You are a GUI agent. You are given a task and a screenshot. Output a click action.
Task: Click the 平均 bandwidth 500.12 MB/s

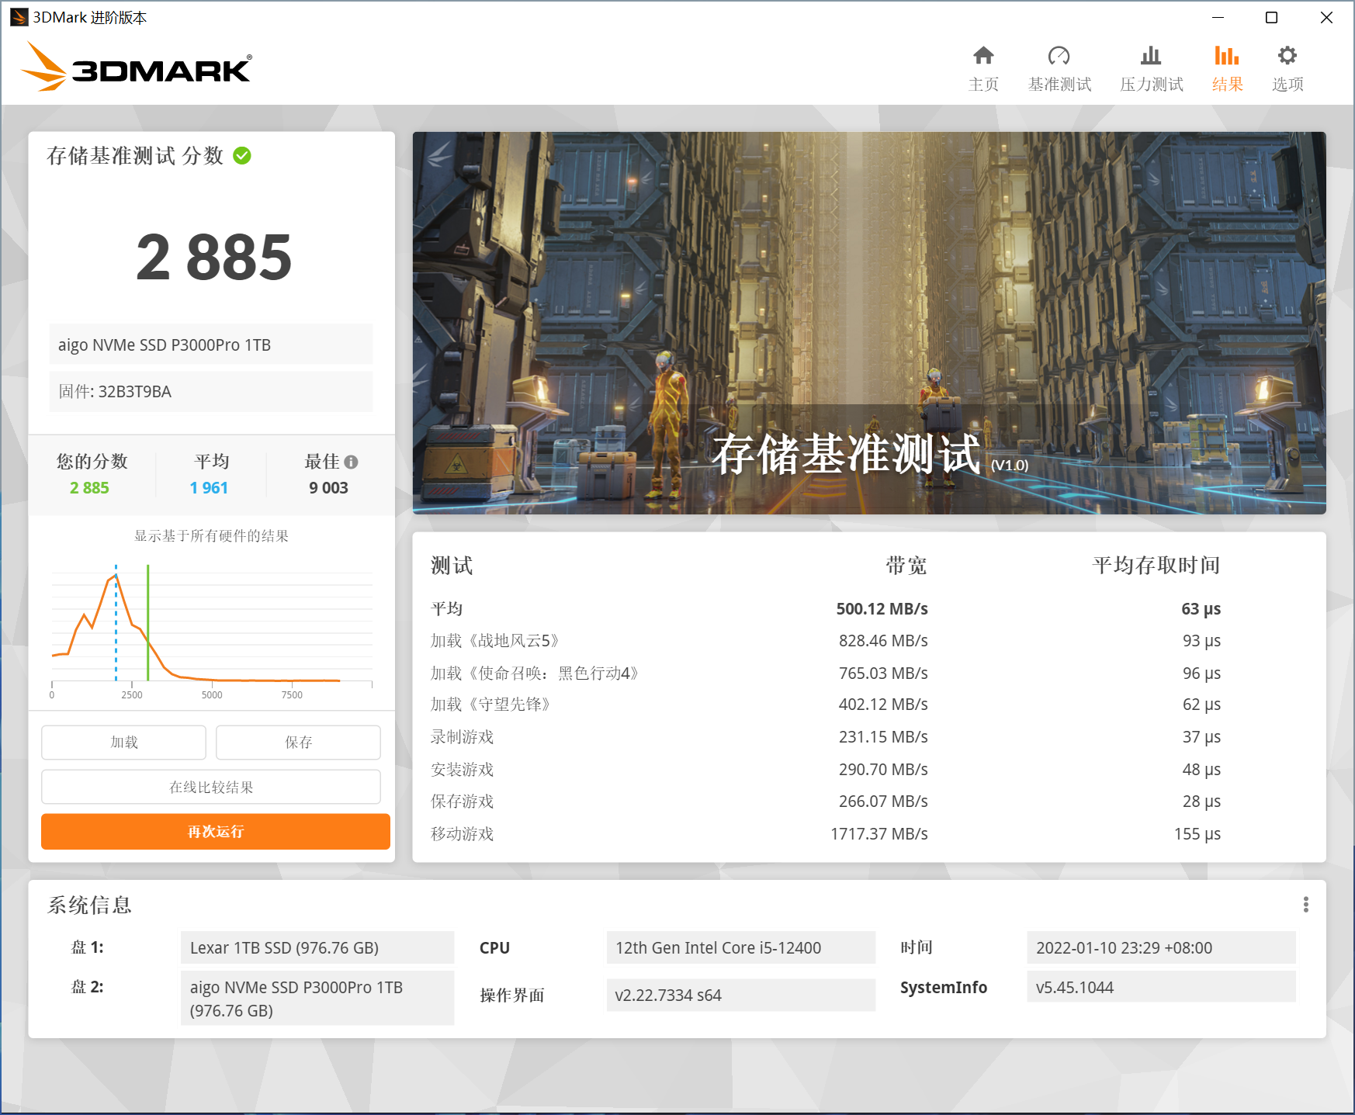(882, 609)
